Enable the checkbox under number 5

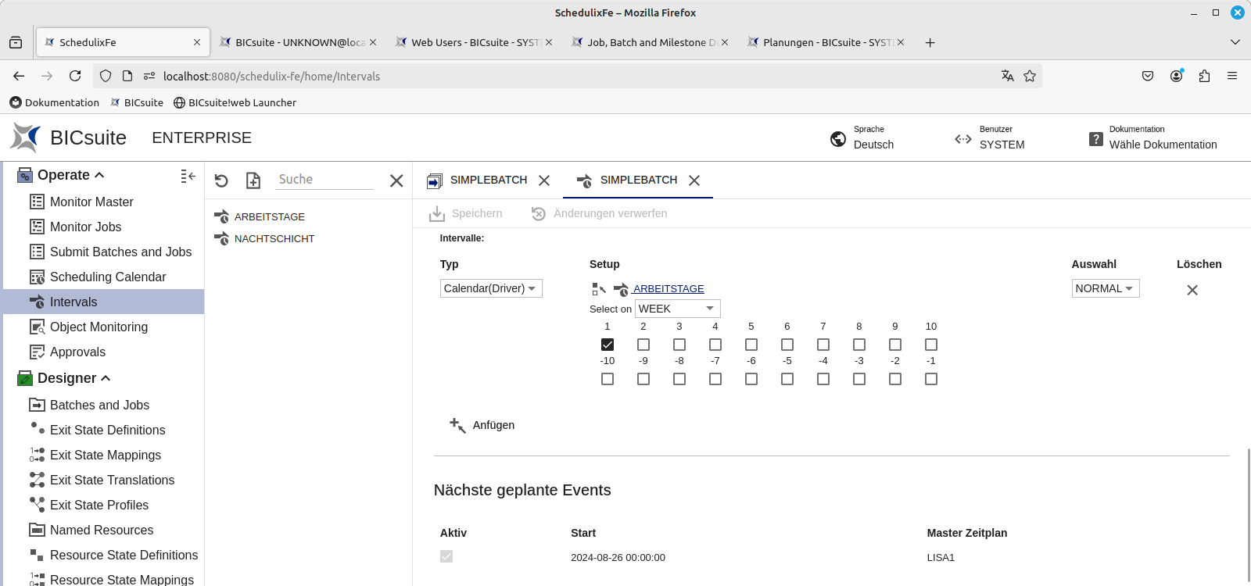[x=751, y=345]
